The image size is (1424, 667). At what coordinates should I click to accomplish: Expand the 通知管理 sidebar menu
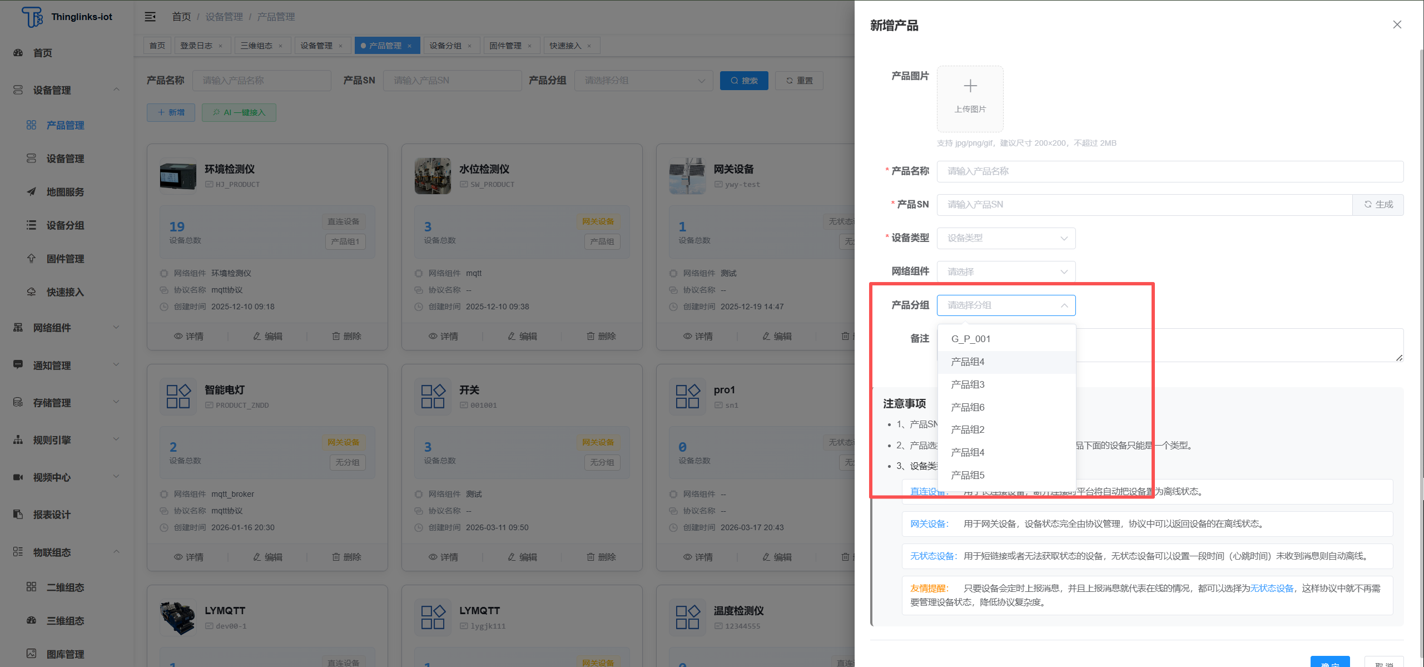pos(116,365)
